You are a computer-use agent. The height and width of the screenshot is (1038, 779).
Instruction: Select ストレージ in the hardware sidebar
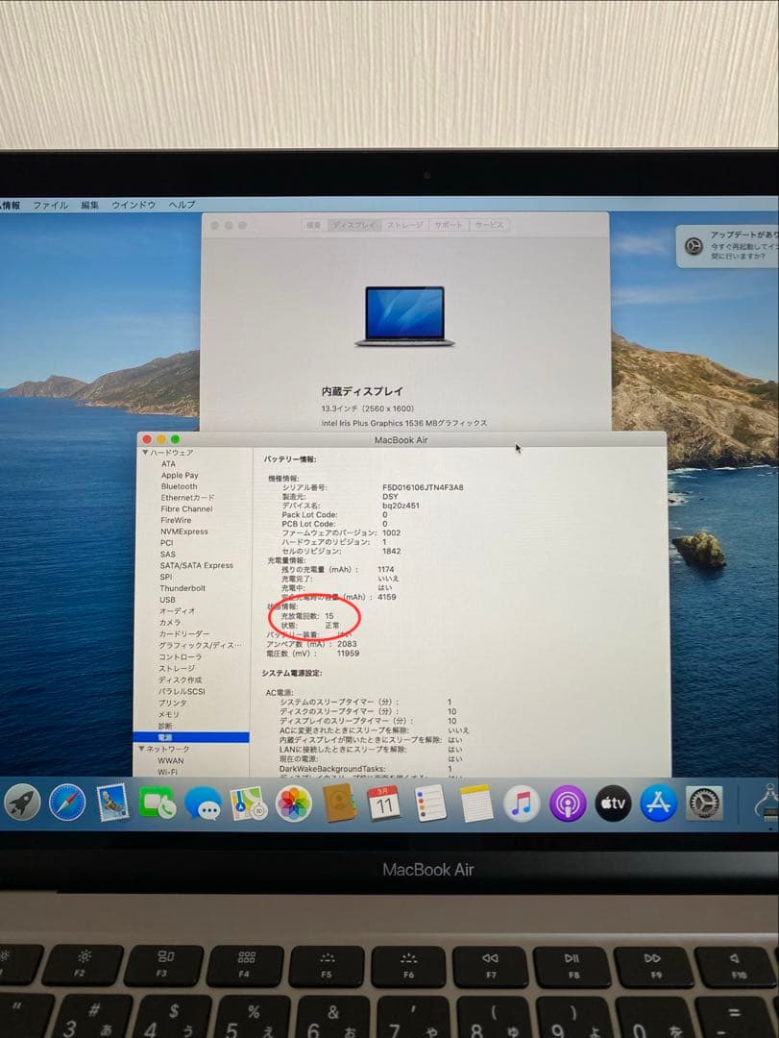click(177, 668)
